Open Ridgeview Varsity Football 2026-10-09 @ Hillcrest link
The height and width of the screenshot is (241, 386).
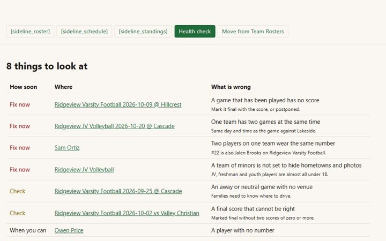click(118, 104)
